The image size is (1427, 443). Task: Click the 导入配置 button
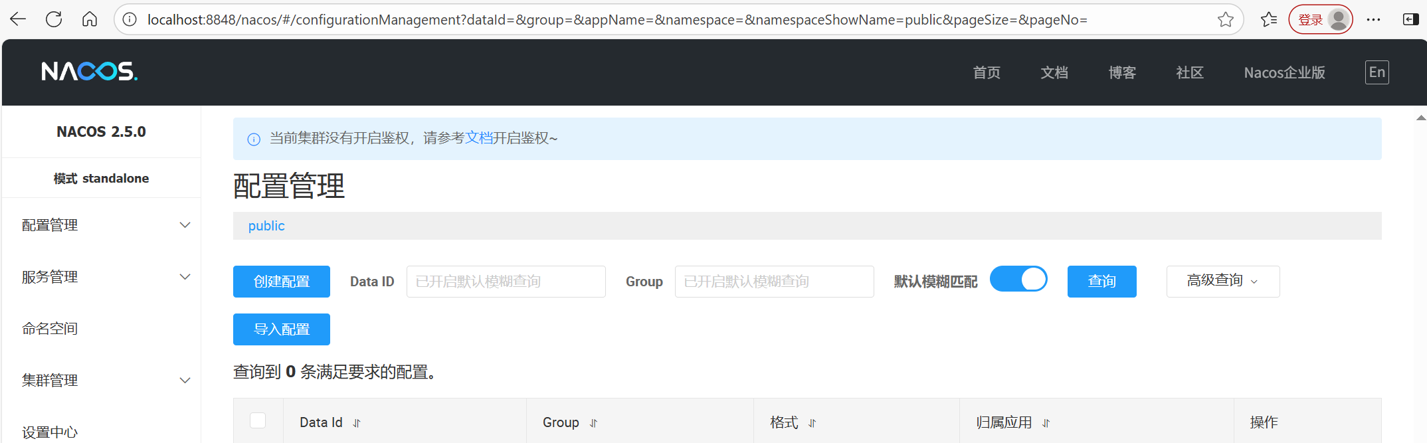coord(282,329)
